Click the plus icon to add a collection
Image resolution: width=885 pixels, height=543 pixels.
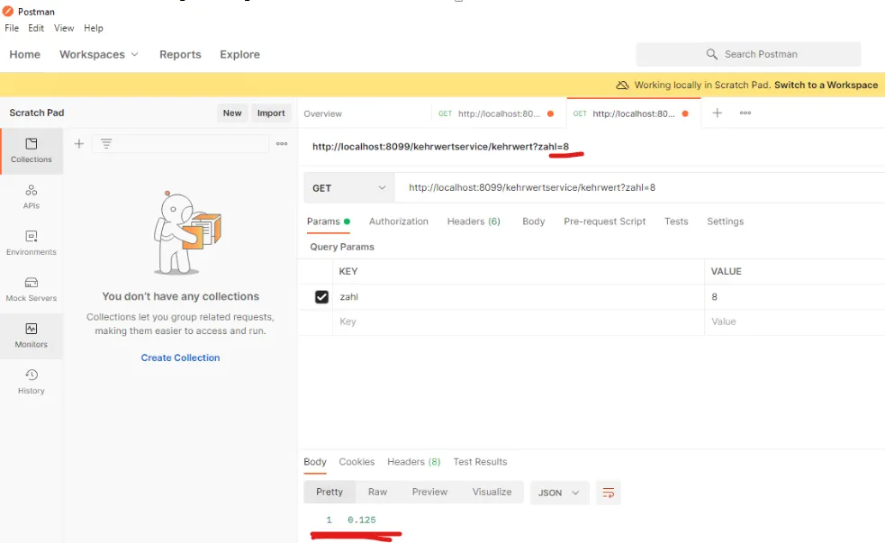pos(79,144)
